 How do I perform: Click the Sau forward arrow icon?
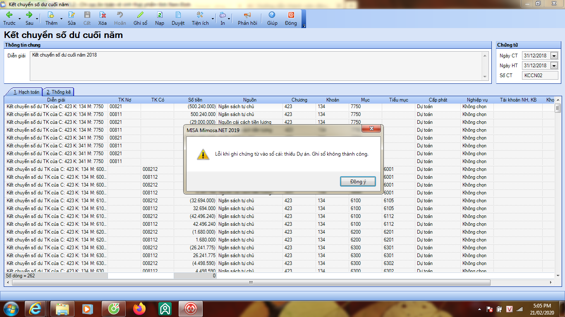coord(29,15)
